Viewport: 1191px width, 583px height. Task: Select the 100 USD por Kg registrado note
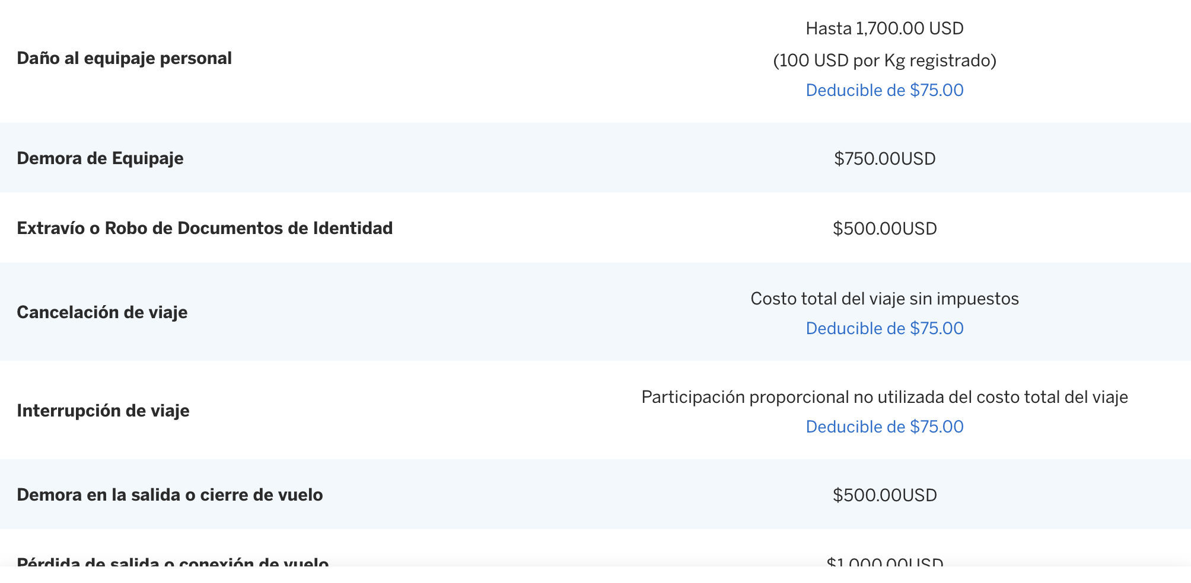tap(884, 60)
